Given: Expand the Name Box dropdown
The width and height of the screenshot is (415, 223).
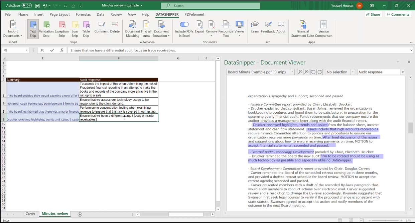Looking at the screenshot, I should (x=26, y=50).
